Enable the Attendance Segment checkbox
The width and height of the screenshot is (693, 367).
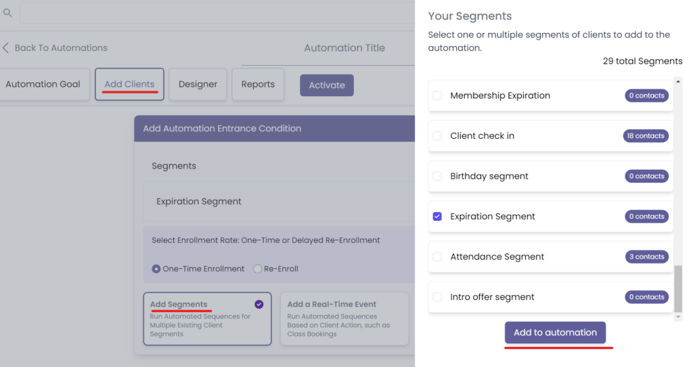[437, 257]
